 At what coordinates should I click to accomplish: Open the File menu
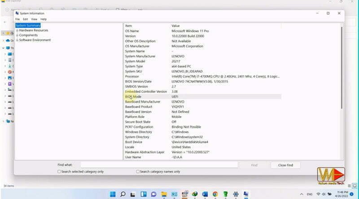[18, 19]
